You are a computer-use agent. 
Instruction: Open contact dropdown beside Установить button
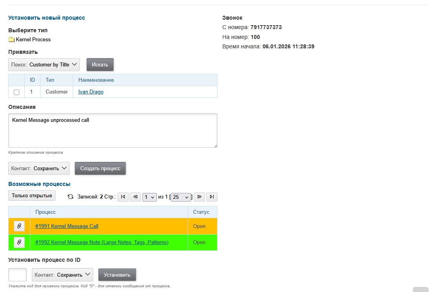click(62, 275)
